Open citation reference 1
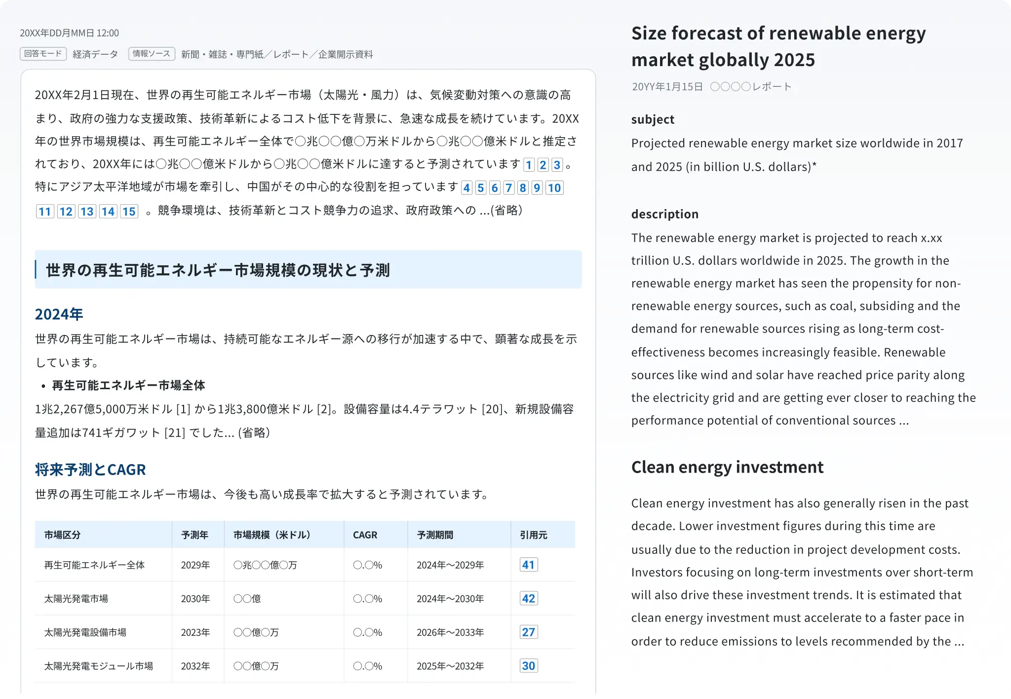 coord(529,165)
